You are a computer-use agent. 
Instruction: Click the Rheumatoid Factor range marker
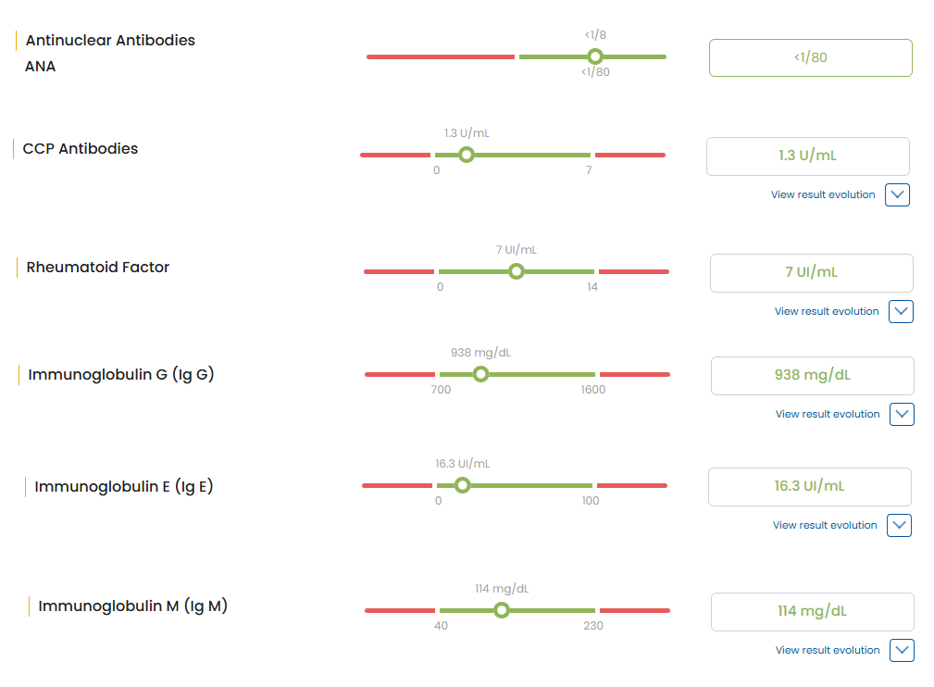click(x=517, y=271)
